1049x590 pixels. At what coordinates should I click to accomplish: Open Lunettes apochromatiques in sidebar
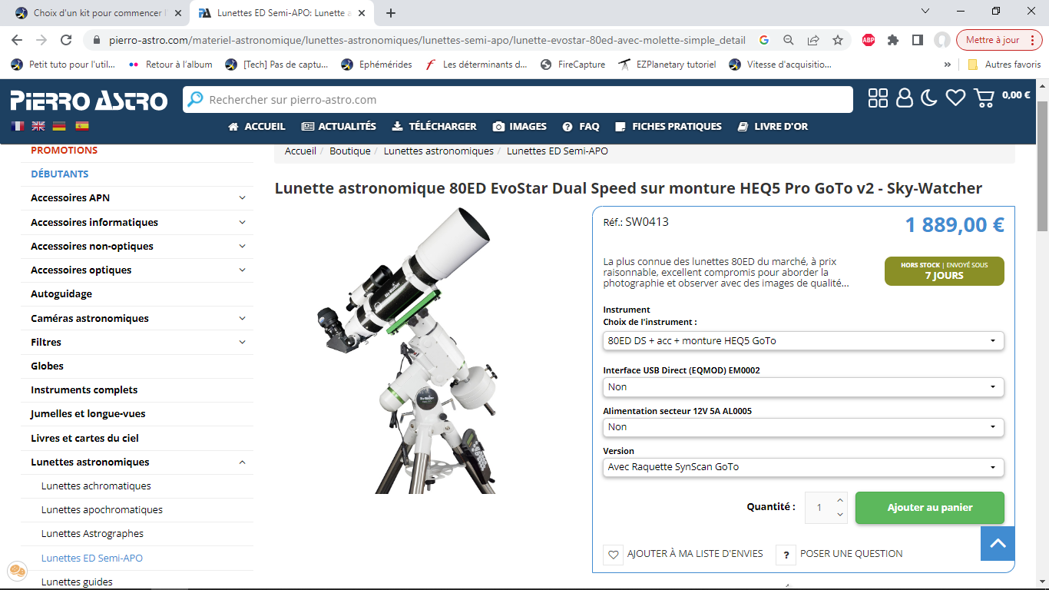tap(102, 510)
